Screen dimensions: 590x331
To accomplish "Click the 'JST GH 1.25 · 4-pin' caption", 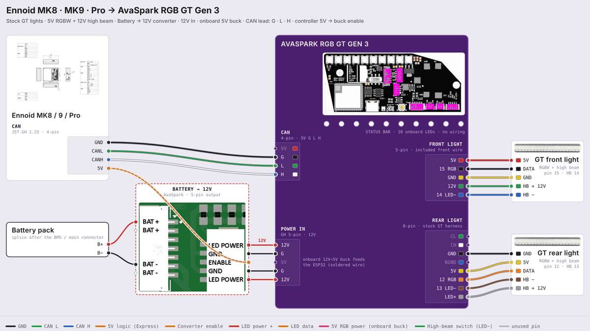I will point(35,132).
